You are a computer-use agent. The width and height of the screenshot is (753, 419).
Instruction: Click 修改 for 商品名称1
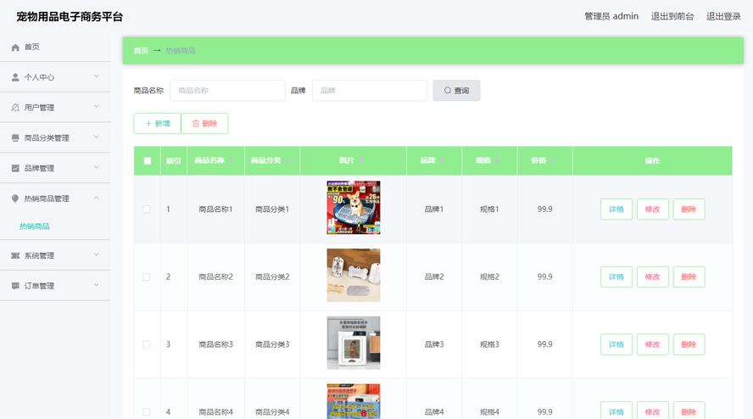click(x=653, y=209)
